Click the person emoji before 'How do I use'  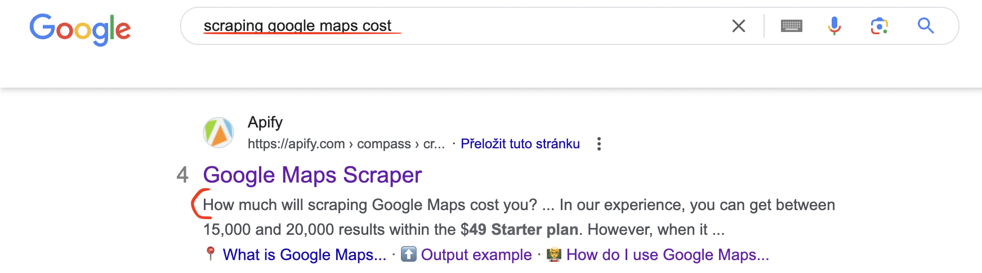554,254
